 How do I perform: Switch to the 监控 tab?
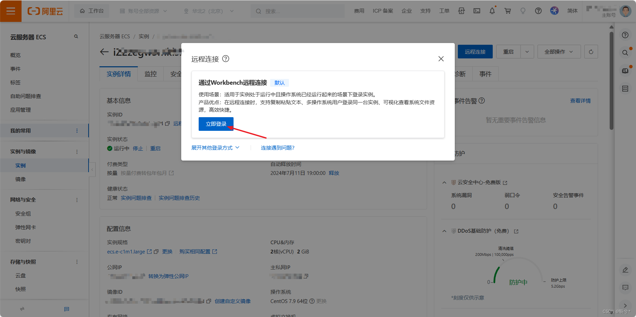pyautogui.click(x=151, y=74)
